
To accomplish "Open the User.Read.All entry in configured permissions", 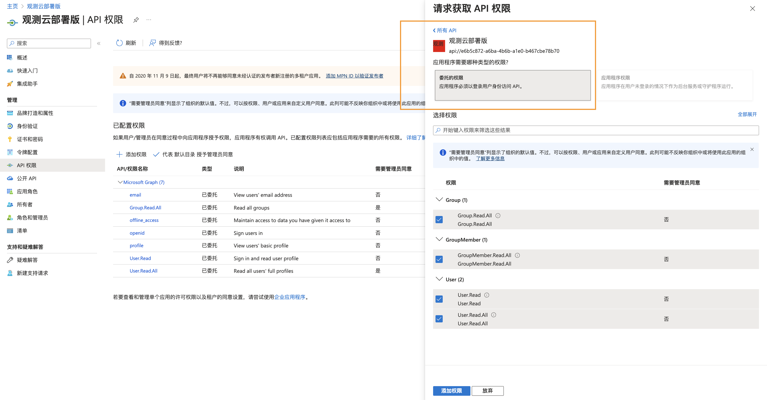I will pos(143,271).
